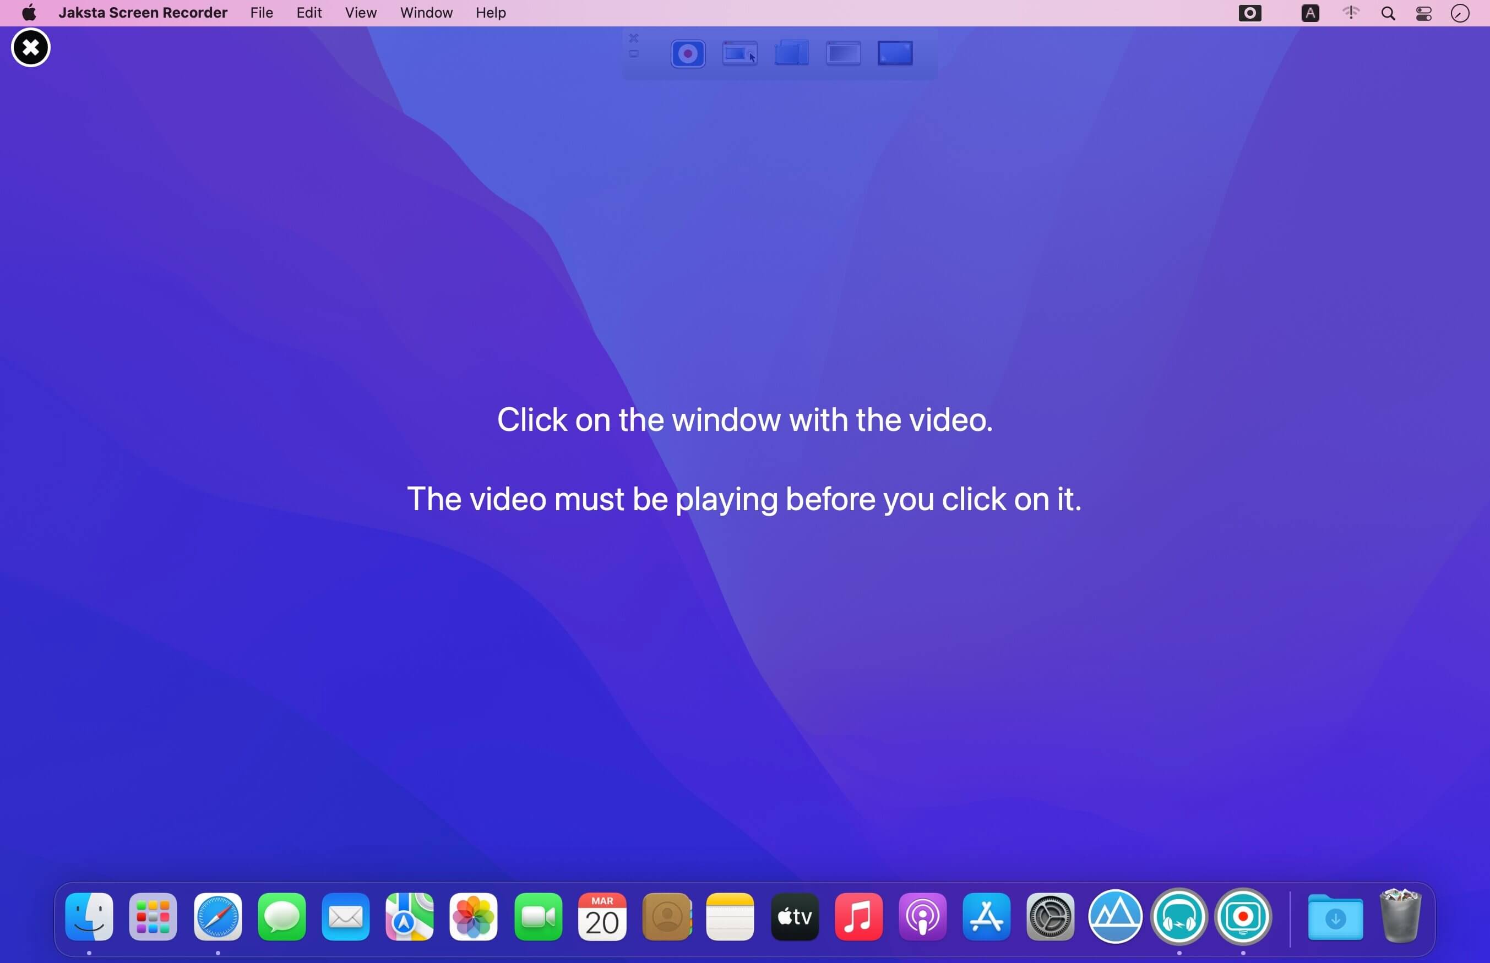Click the record button in floating toolbar

(x=687, y=54)
